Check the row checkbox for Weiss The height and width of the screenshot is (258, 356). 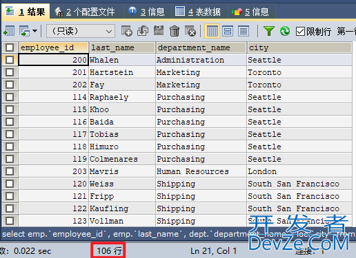[10, 184]
